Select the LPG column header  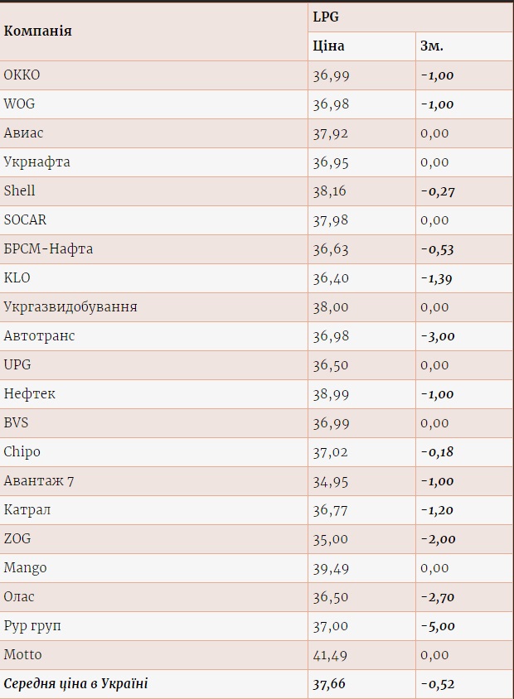(x=410, y=17)
